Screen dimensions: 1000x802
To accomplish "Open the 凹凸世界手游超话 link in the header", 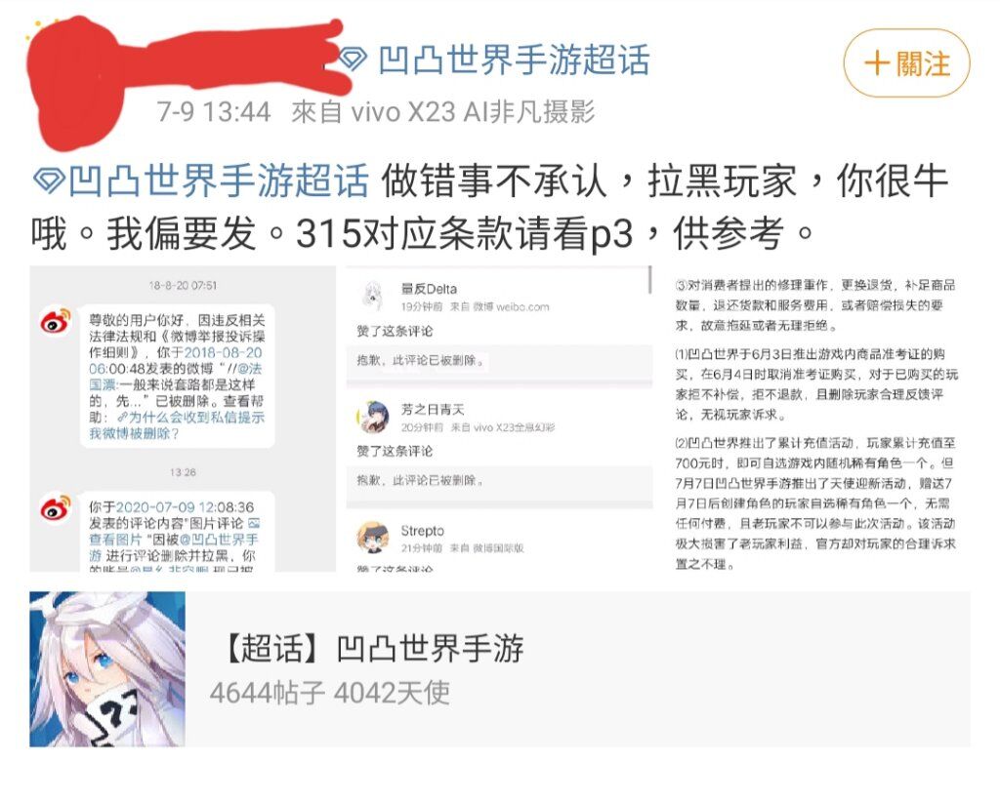I will 514,61.
